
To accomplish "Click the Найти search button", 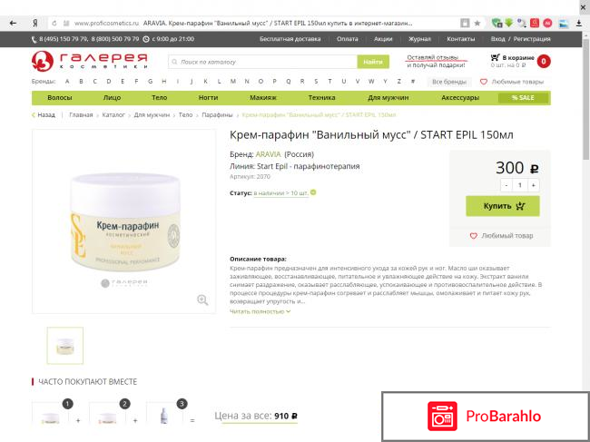I will point(373,62).
